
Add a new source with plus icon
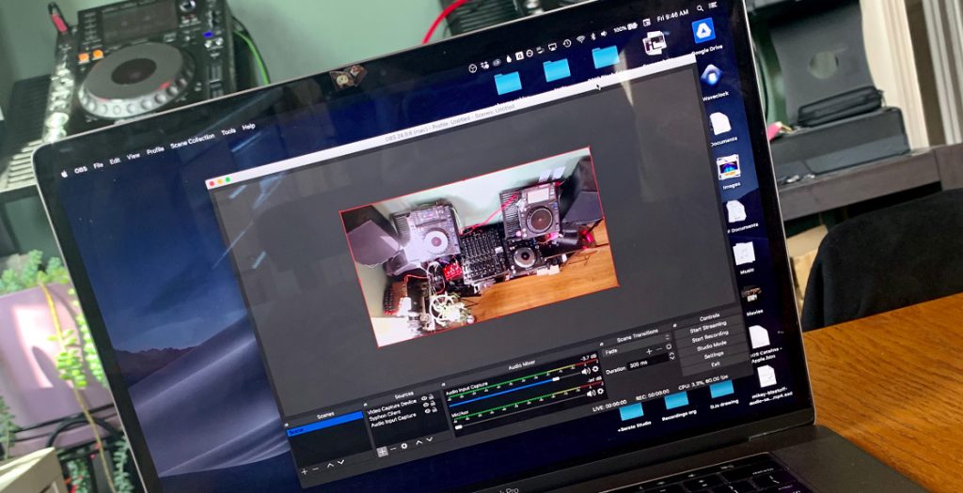click(x=383, y=452)
